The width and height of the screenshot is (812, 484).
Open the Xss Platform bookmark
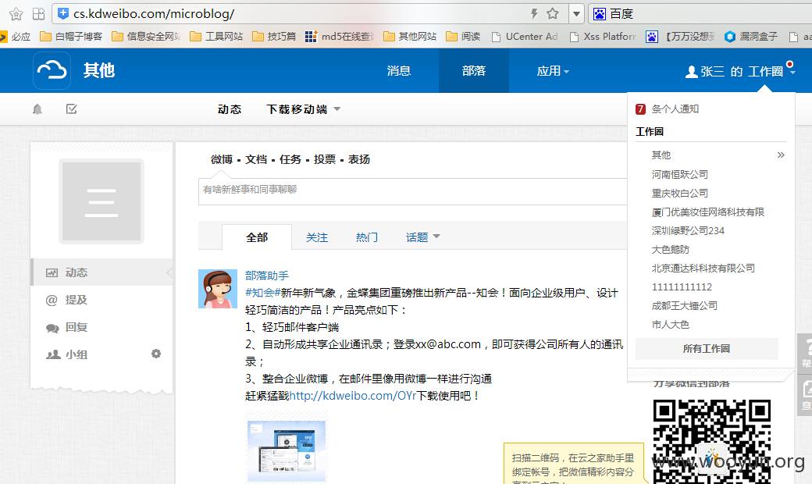(602, 36)
